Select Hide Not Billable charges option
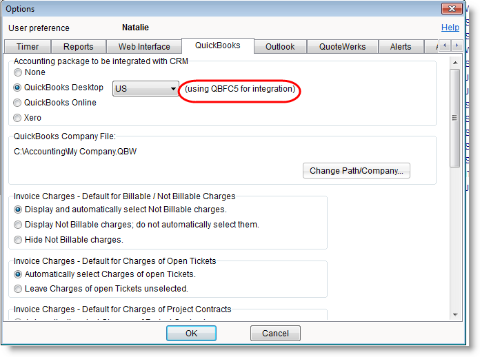The image size is (480, 357). pos(17,240)
